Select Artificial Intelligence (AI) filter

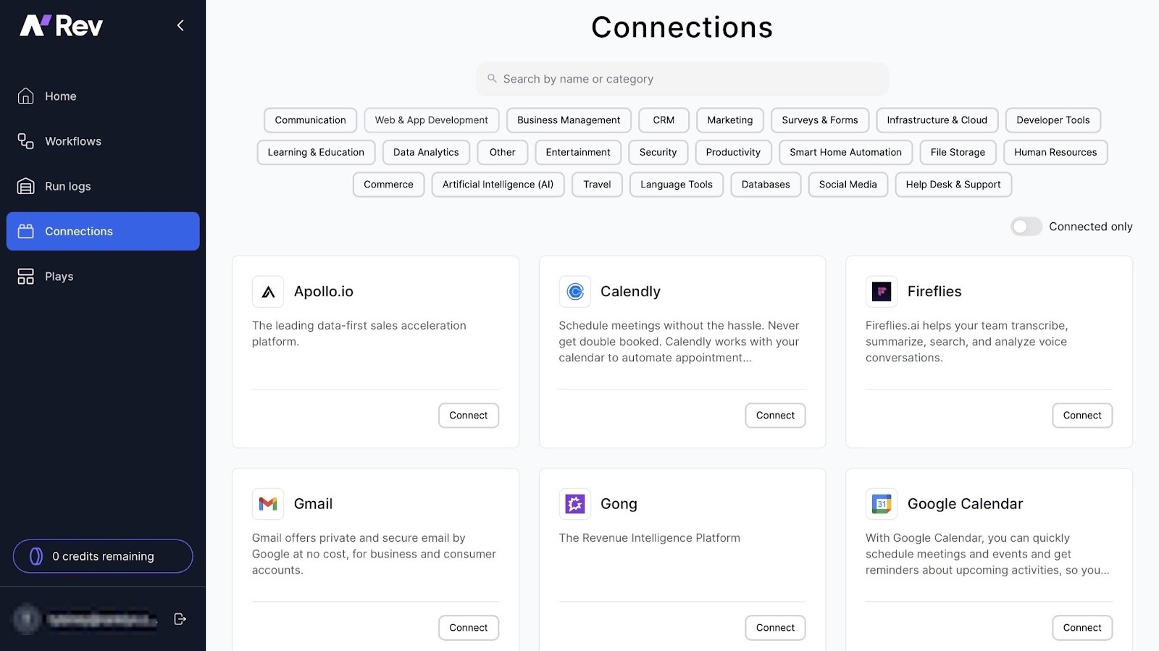(498, 185)
